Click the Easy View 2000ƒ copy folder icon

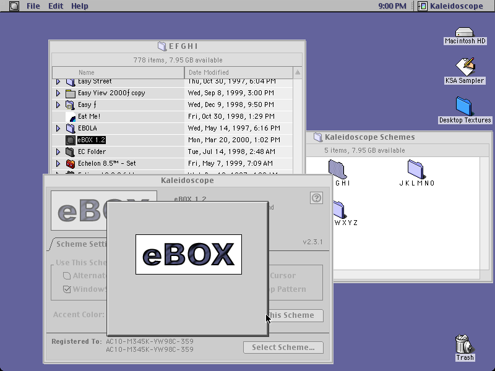pyautogui.click(x=71, y=93)
